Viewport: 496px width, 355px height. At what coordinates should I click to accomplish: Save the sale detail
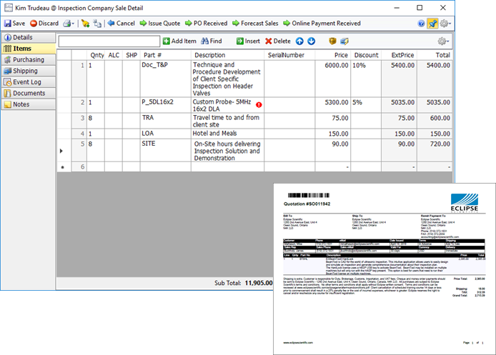click(x=14, y=24)
